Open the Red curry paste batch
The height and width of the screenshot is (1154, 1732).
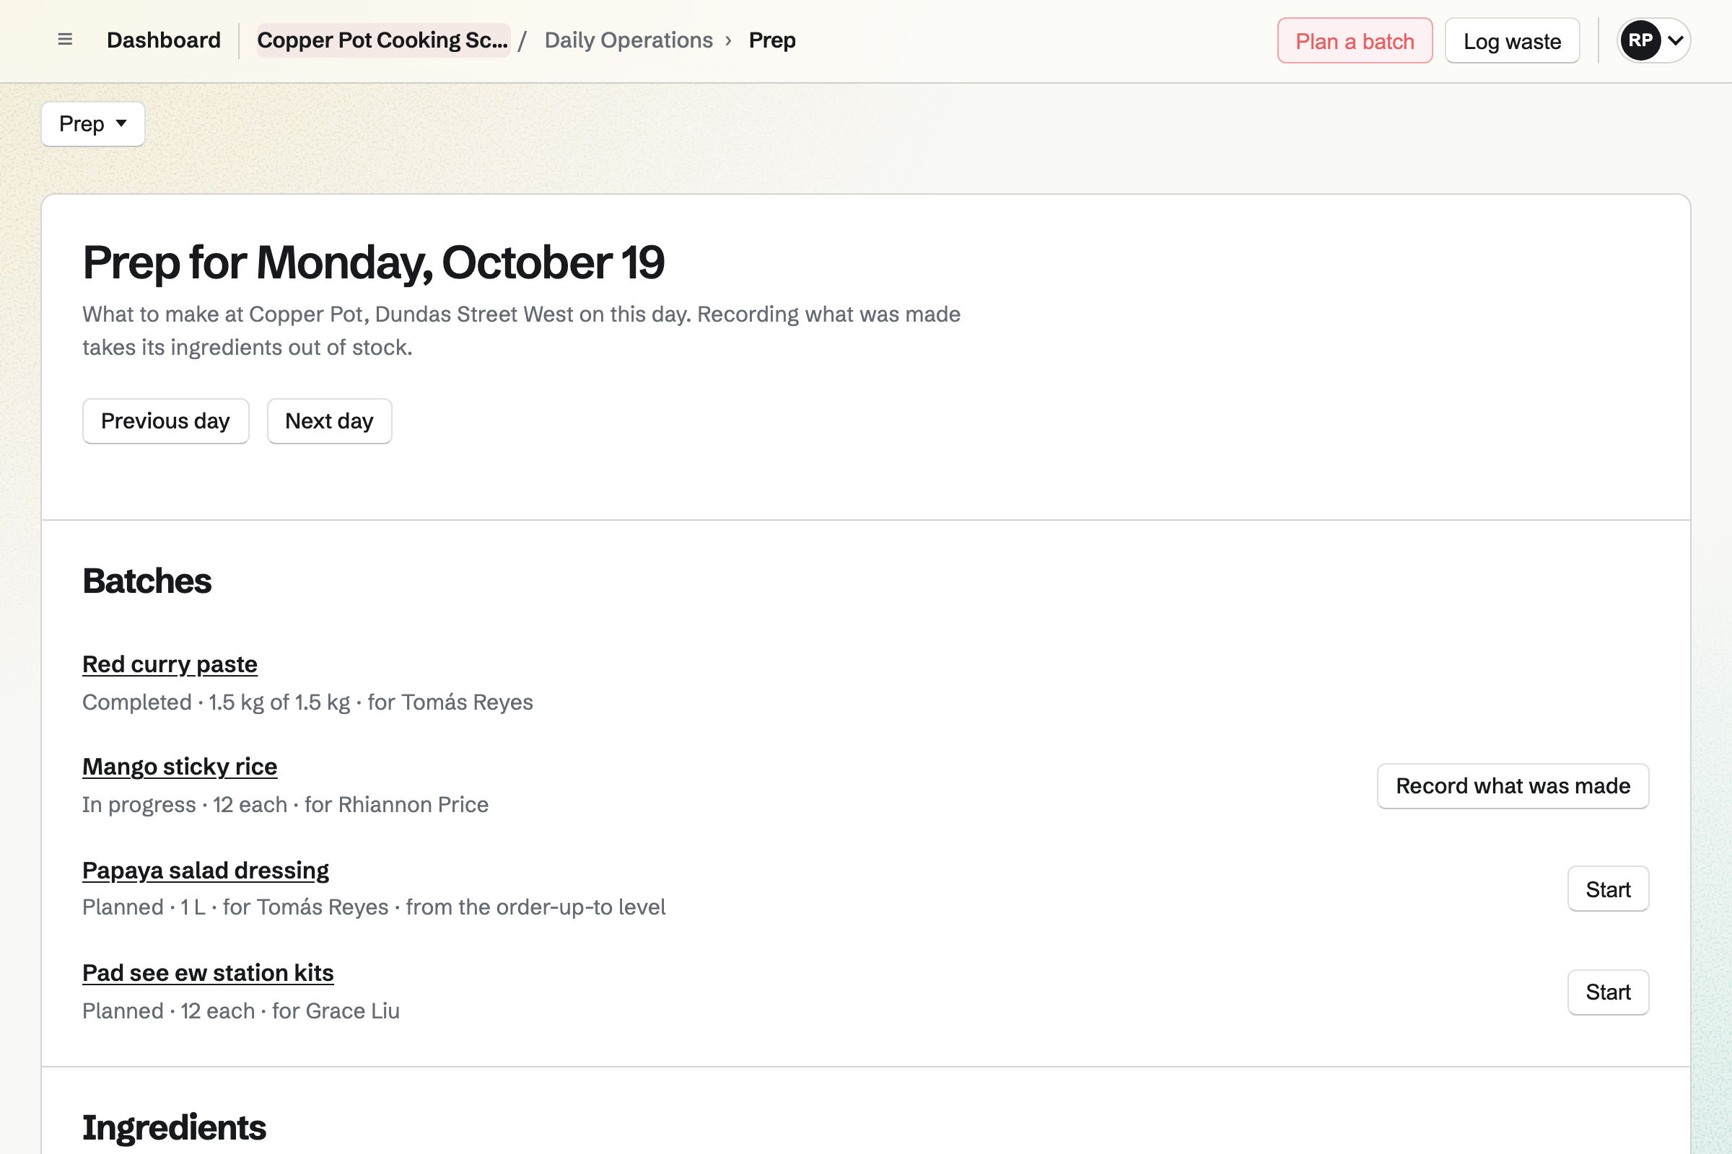tap(170, 664)
